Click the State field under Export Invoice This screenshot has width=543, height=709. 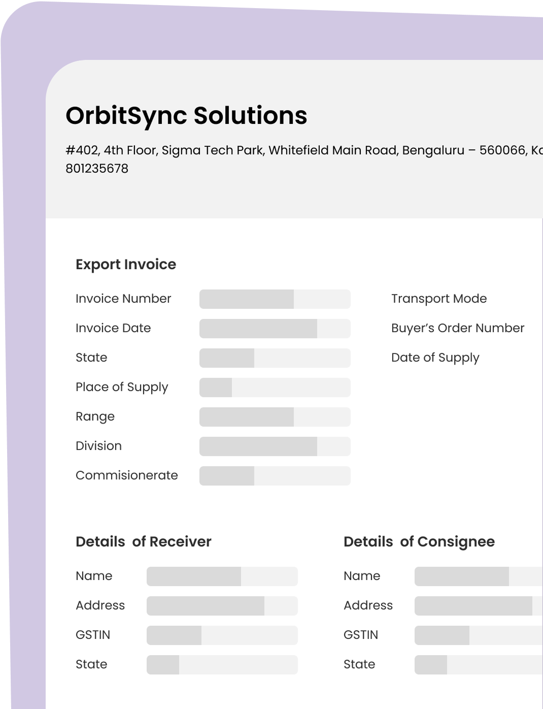(x=275, y=358)
